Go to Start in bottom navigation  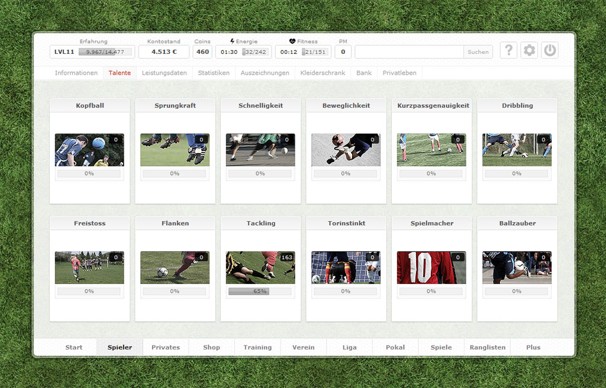tap(73, 347)
